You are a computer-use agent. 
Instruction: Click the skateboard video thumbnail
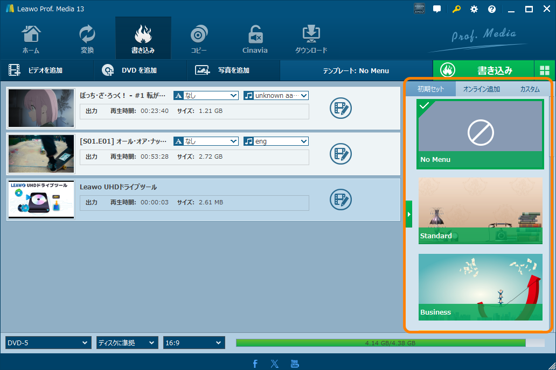pos(41,154)
